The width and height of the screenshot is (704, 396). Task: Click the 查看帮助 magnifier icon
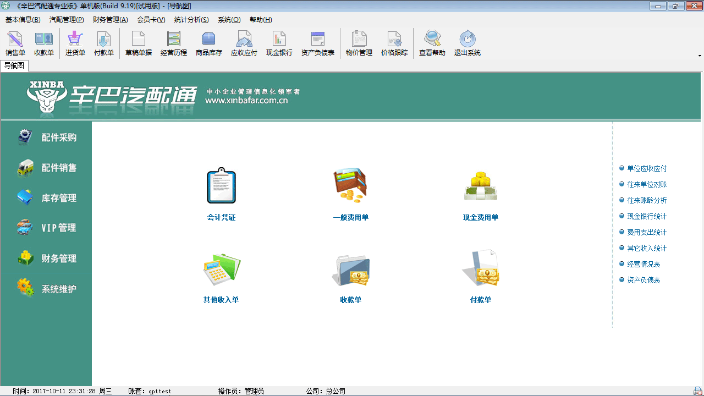(432, 43)
